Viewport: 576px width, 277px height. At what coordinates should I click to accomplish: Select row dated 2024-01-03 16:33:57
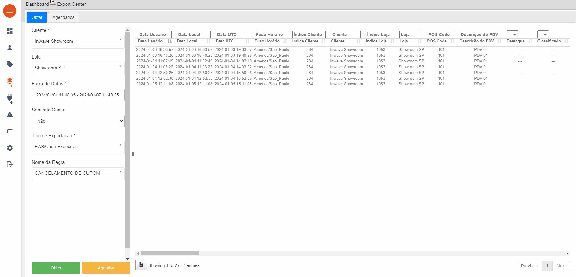coord(352,49)
